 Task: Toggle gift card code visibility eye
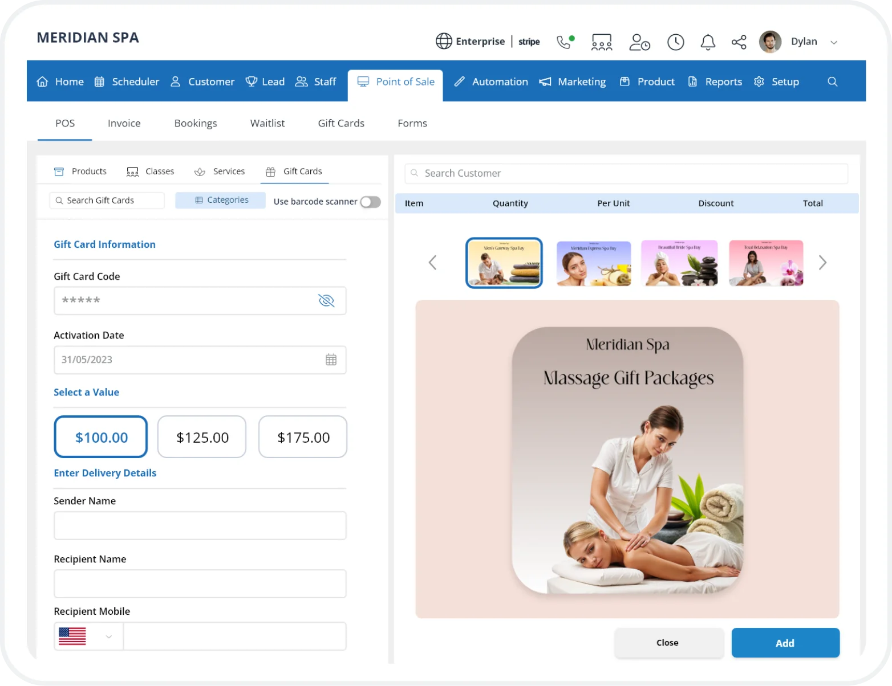pos(326,300)
